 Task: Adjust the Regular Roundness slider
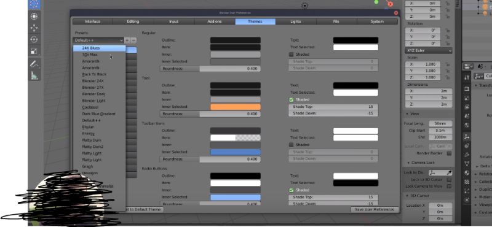point(210,69)
